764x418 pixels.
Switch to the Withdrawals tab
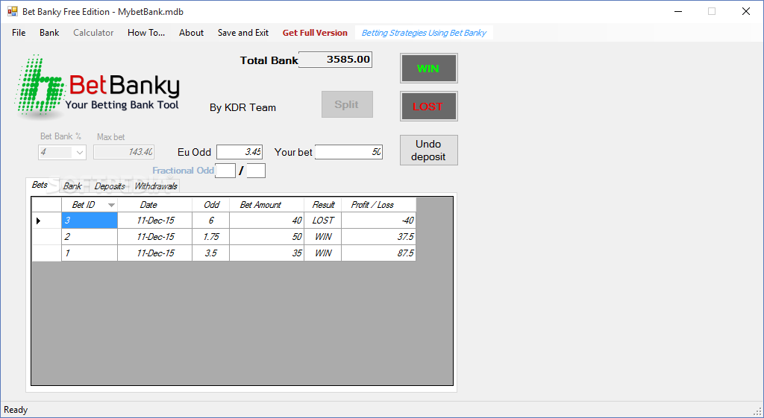155,186
